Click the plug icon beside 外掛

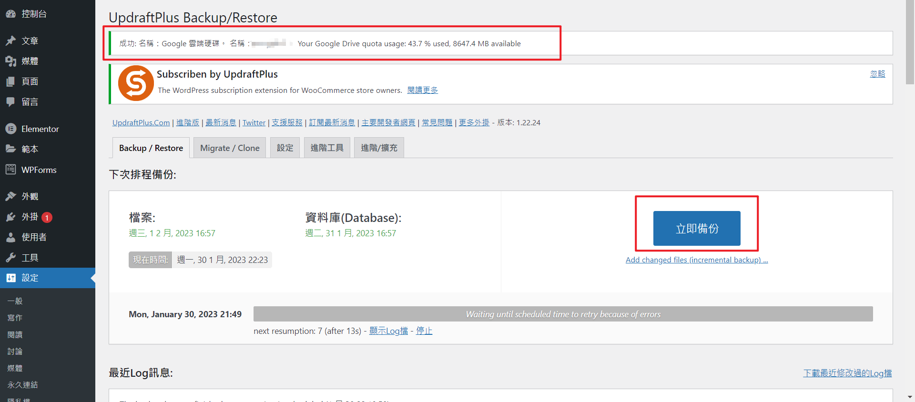(10, 217)
